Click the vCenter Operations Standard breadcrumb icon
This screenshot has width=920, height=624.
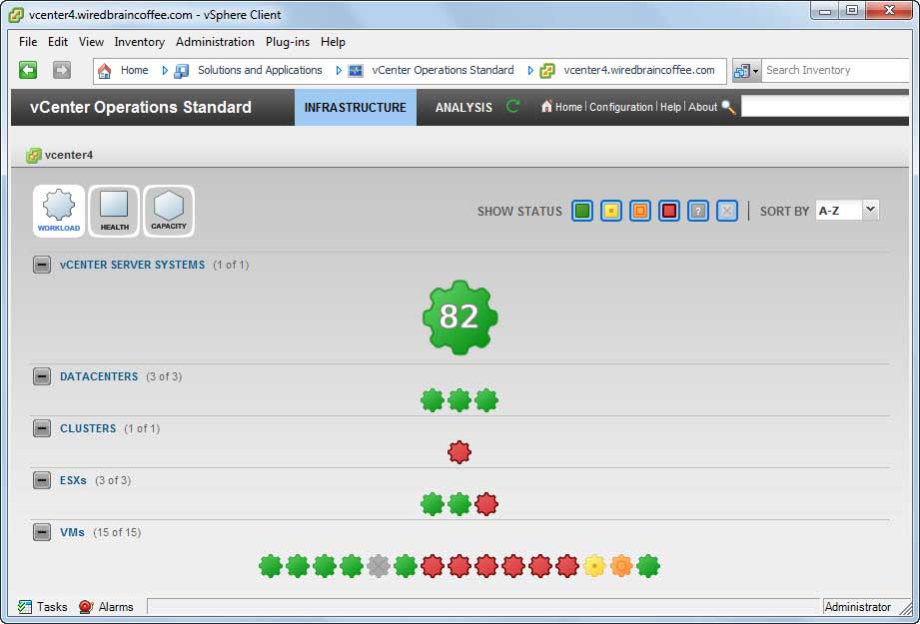[x=356, y=71]
